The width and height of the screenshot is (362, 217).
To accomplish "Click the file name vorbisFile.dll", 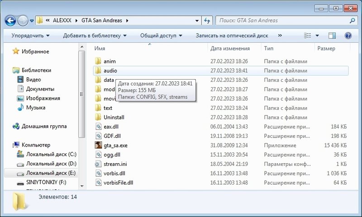I will [x=119, y=183].
